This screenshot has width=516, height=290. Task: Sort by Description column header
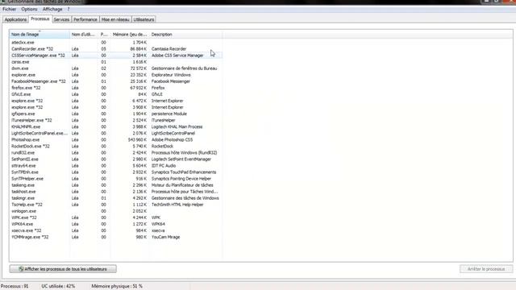185,34
